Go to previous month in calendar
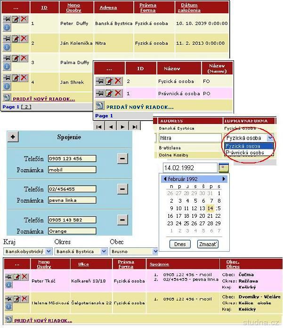 click(165, 179)
